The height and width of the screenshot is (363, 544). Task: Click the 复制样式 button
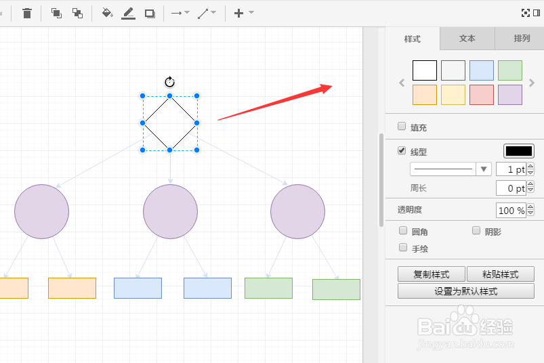click(432, 274)
